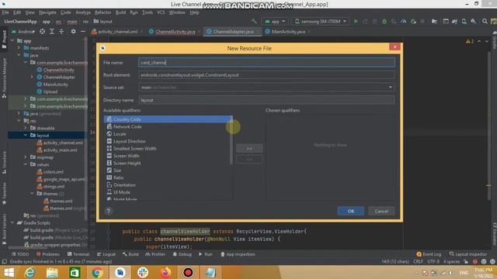Close the New Resource File dialog

point(394,46)
